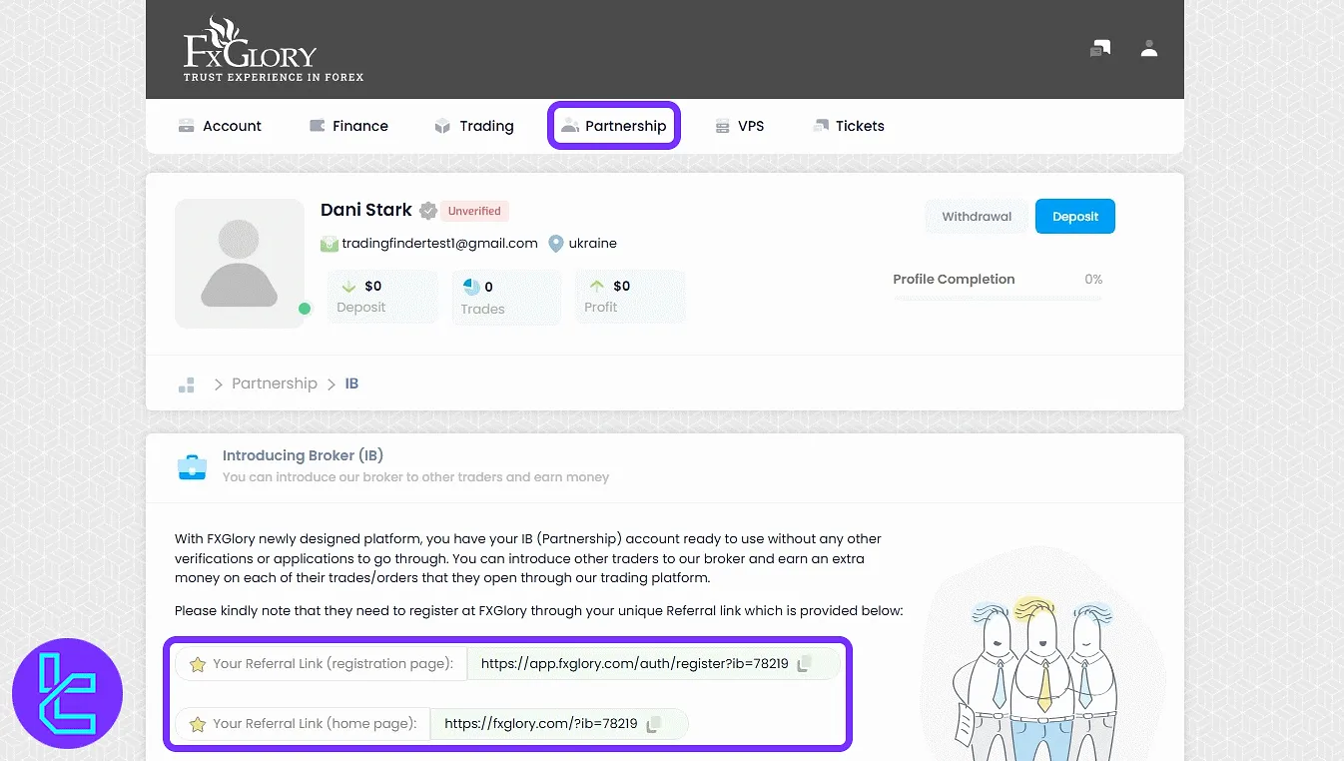The height and width of the screenshot is (761, 1344).
Task: Click the Introducing Broker briefcase icon
Action: 192,466
